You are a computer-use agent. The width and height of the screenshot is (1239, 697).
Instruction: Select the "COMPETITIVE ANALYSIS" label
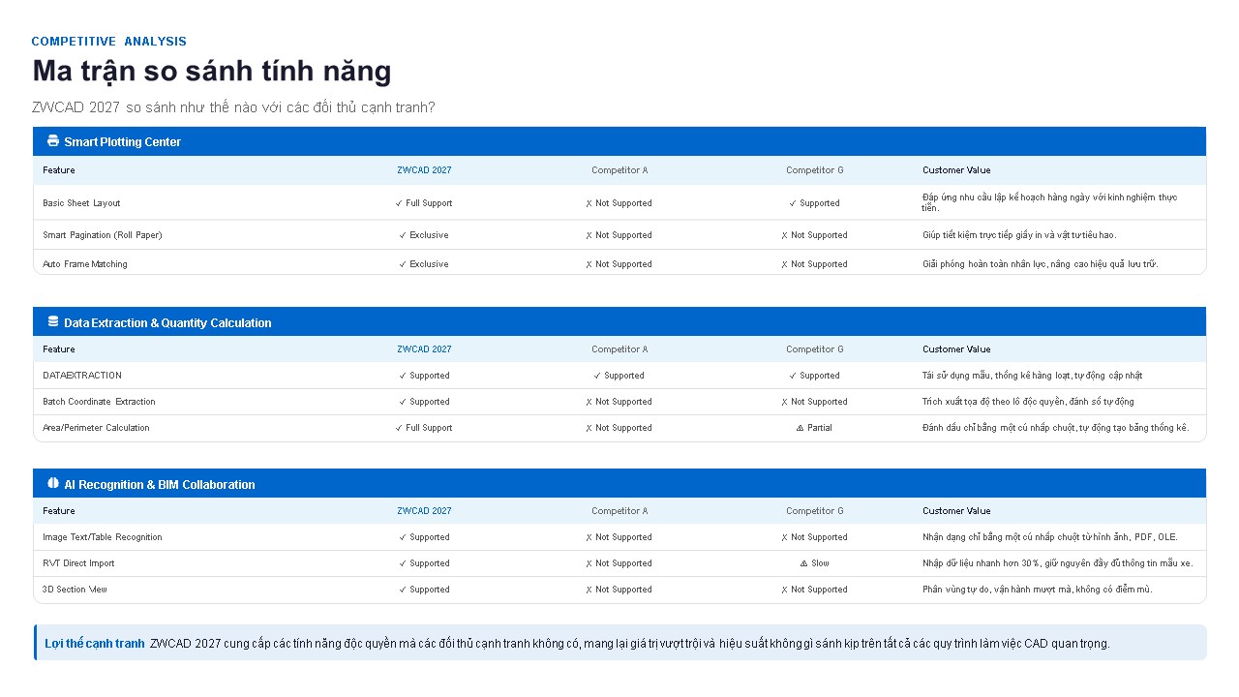(109, 42)
